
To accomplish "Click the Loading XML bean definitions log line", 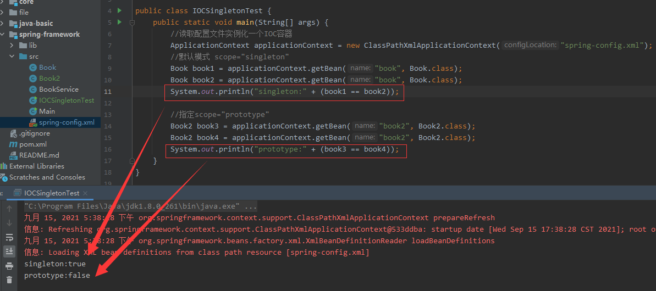I will pyautogui.click(x=197, y=252).
